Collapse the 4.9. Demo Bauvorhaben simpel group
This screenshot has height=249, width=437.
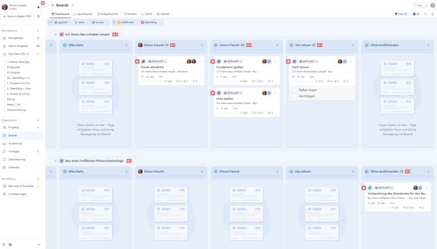point(55,35)
